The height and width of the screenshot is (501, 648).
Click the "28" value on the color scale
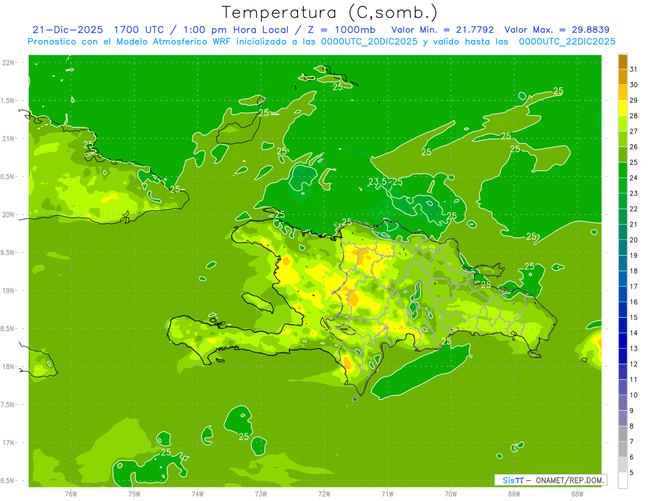(x=634, y=116)
